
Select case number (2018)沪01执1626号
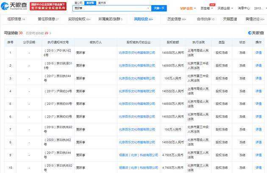click(58, 53)
